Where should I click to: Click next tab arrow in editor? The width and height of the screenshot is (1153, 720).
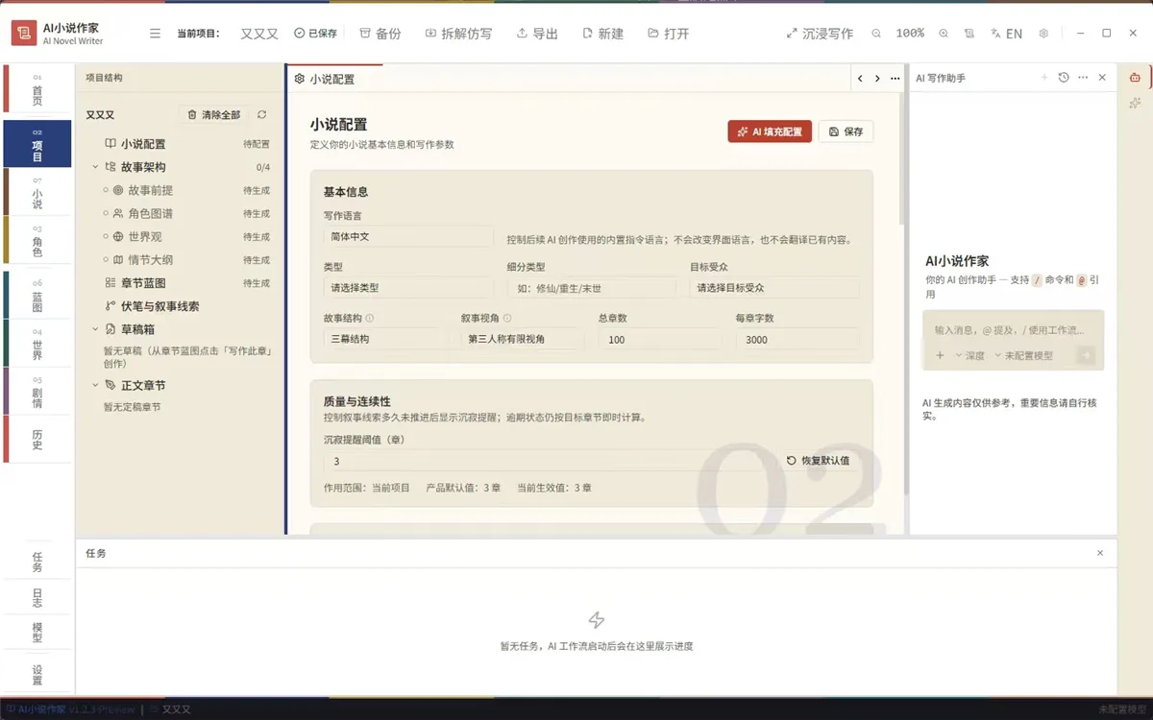(877, 79)
